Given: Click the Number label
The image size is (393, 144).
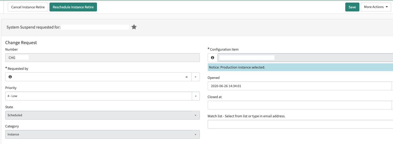Looking at the screenshot, I should 11,49.
